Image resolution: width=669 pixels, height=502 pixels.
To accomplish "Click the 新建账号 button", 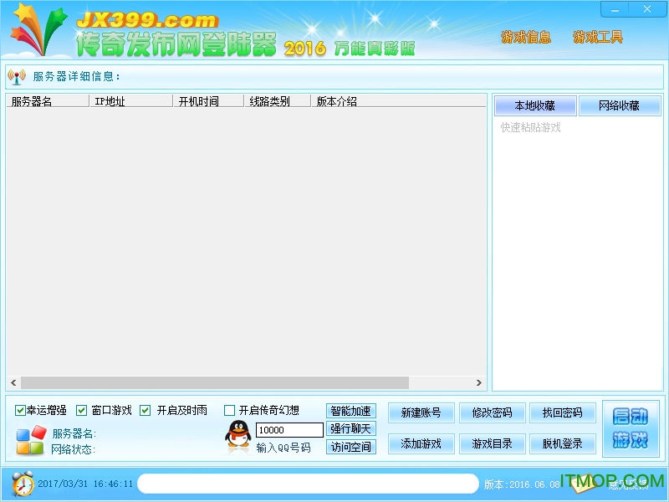I will pyautogui.click(x=421, y=412).
